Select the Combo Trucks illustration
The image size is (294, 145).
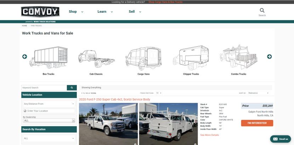[238, 57]
